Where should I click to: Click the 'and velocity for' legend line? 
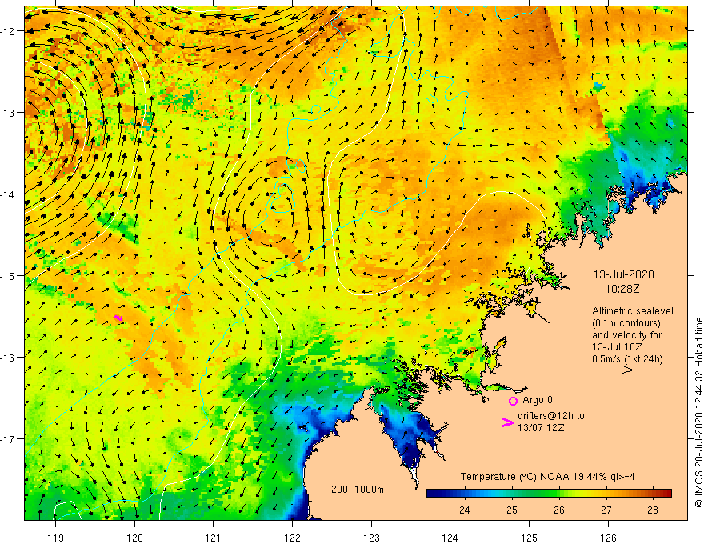pyautogui.click(x=626, y=335)
